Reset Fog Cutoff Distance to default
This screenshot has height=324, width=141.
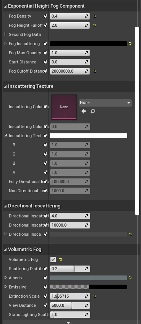pos(95,71)
